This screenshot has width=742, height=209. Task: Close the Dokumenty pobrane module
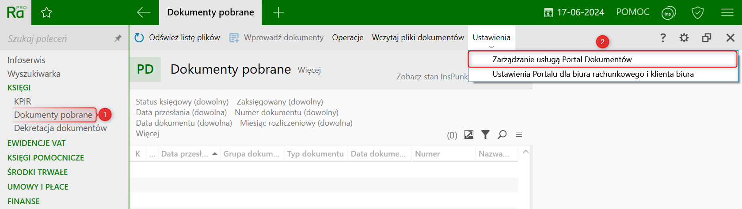coord(731,38)
